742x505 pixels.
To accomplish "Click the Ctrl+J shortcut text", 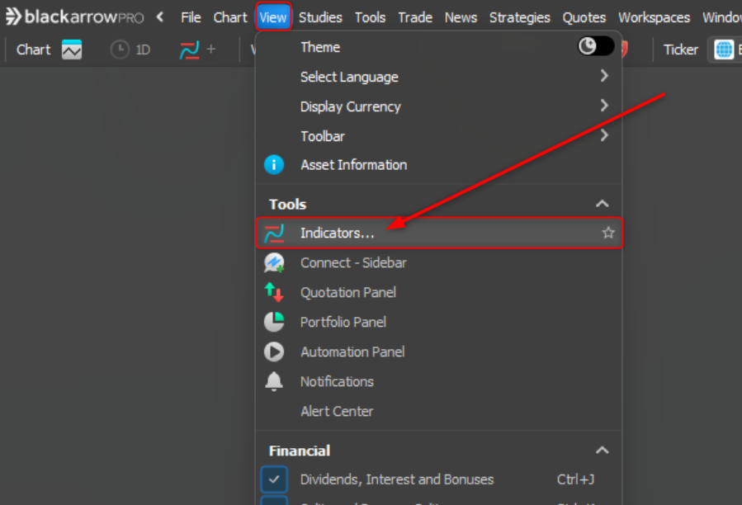I will pyautogui.click(x=575, y=479).
